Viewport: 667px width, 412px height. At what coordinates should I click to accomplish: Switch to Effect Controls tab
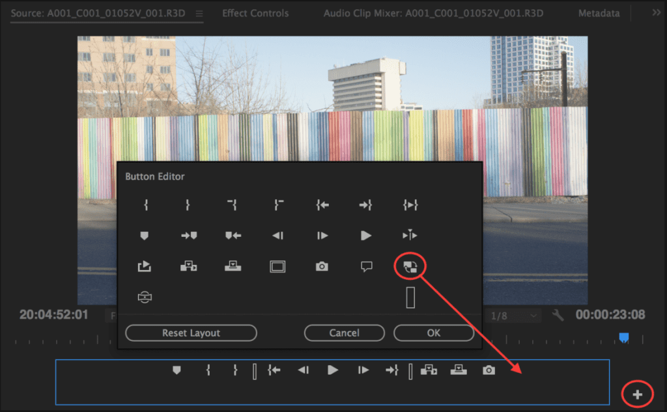tap(255, 13)
